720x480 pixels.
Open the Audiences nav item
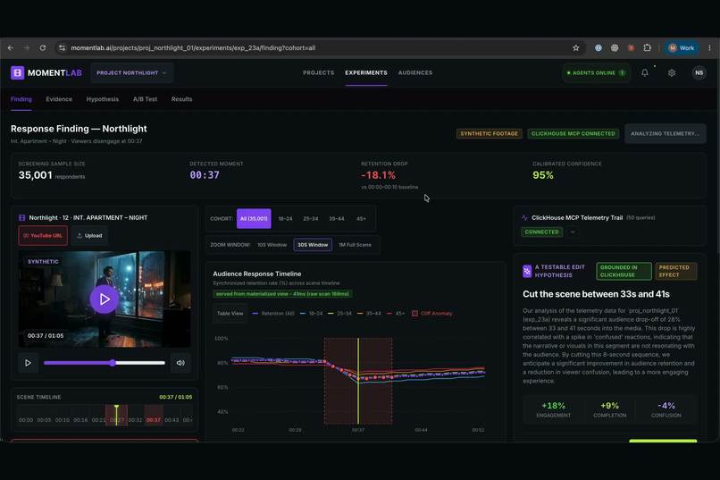pyautogui.click(x=415, y=72)
